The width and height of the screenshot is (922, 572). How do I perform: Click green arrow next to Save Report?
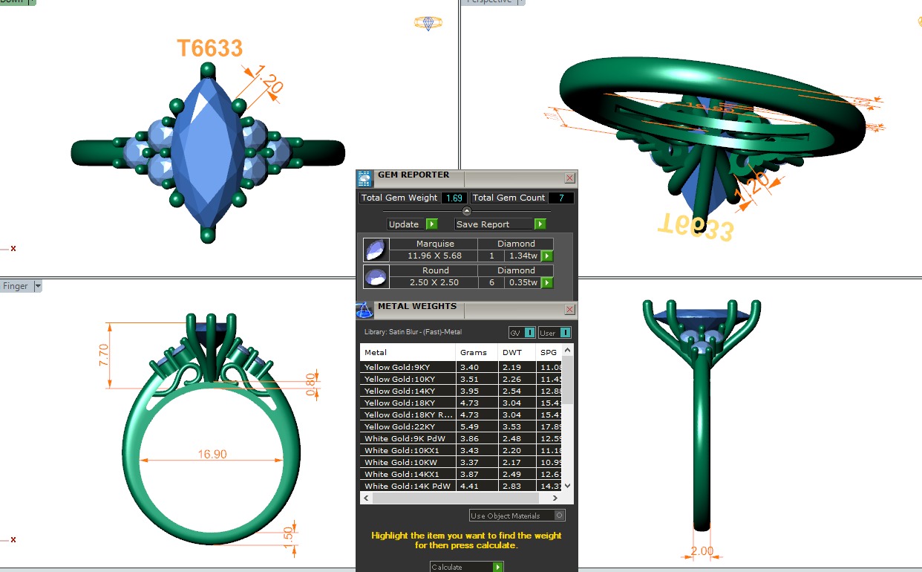(x=540, y=224)
